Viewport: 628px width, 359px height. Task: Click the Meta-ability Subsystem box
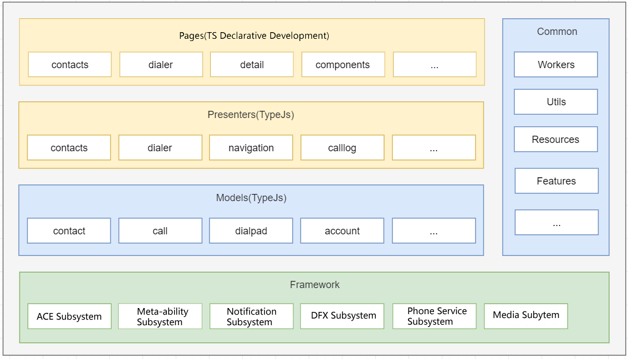[x=160, y=316]
